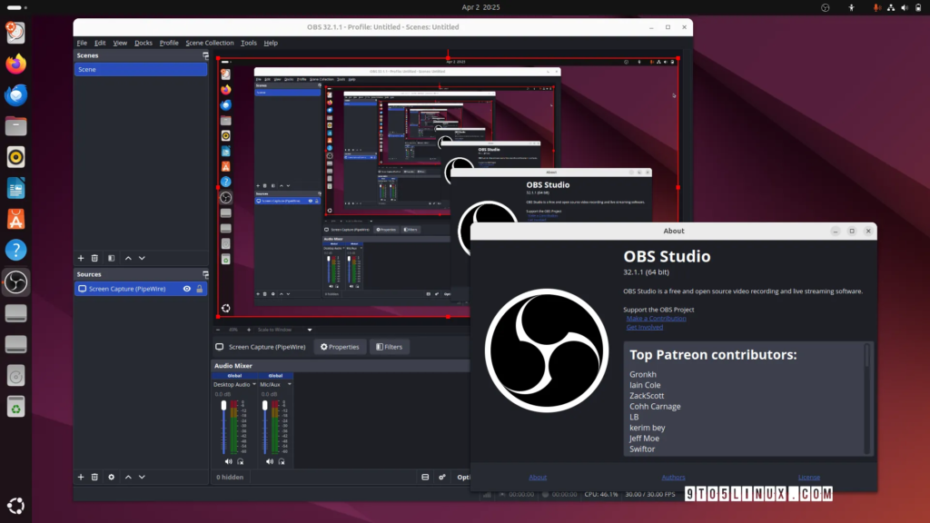Viewport: 930px width, 523px height.
Task: Open Help from the dock
Action: [x=16, y=251]
